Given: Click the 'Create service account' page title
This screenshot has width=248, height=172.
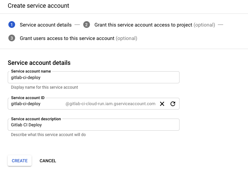Looking at the screenshot, I should click(x=39, y=6).
